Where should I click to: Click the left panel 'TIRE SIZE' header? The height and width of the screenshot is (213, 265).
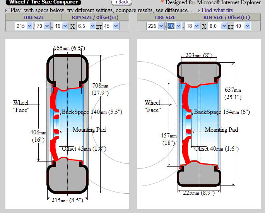pos(33,17)
